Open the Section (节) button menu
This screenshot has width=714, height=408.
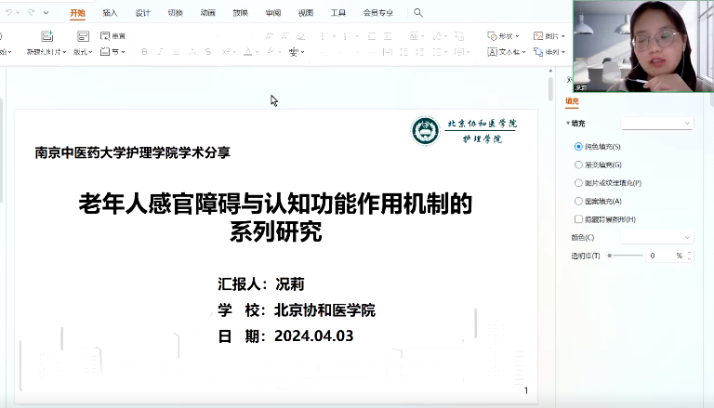pyautogui.click(x=112, y=52)
